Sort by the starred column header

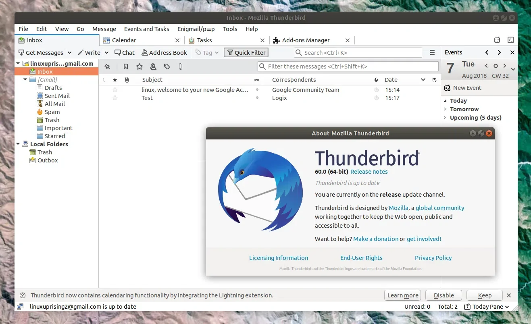tap(115, 80)
